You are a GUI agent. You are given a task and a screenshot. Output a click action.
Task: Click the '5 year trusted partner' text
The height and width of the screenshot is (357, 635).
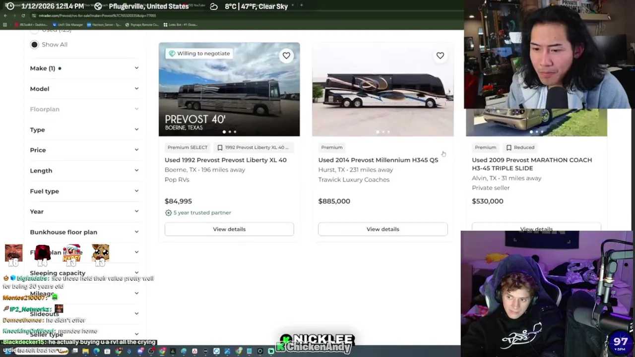tap(202, 213)
